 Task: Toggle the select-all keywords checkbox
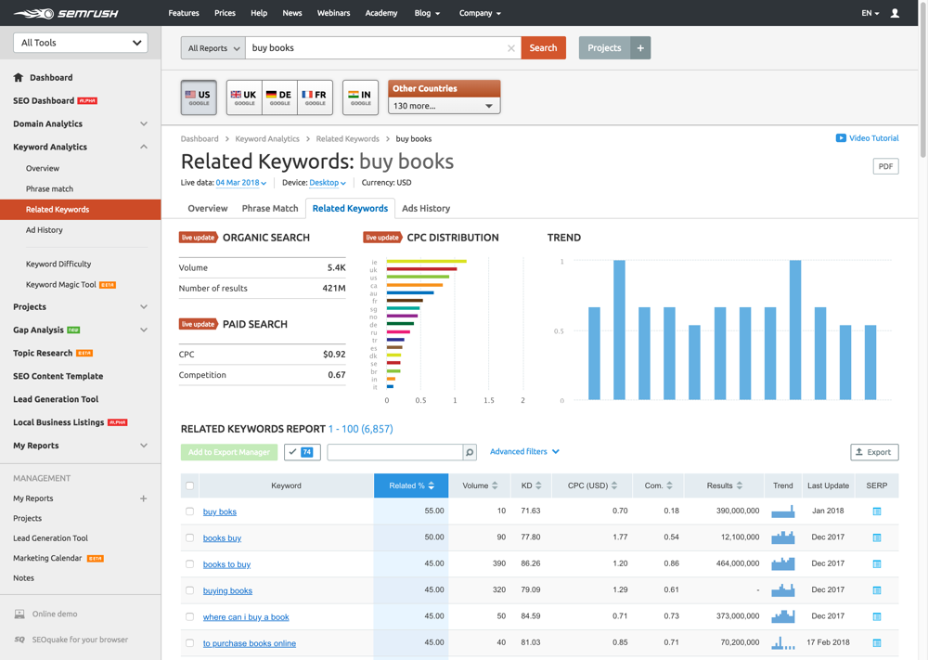[x=190, y=485]
